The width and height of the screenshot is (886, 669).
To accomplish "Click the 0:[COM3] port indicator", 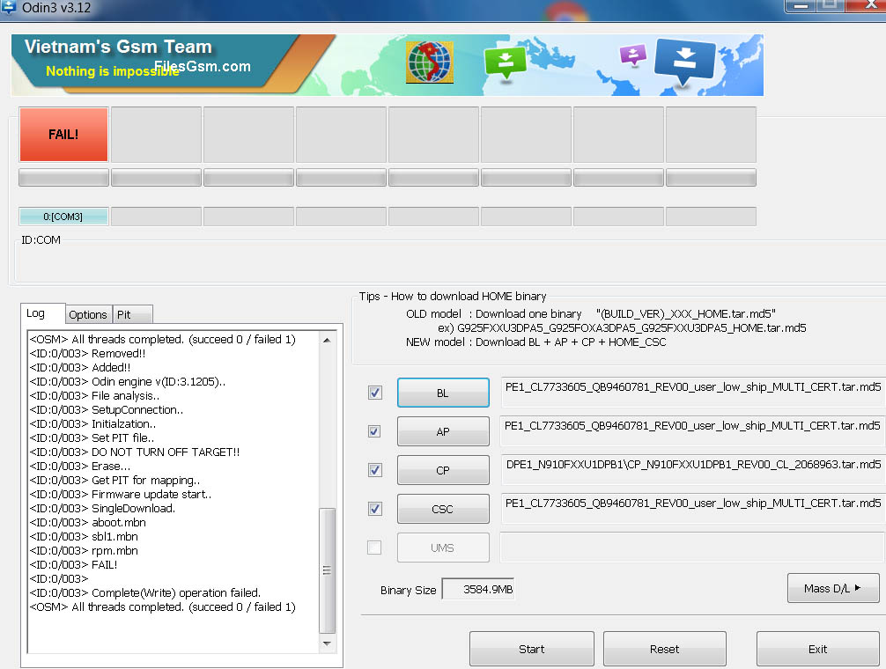I will (x=63, y=217).
